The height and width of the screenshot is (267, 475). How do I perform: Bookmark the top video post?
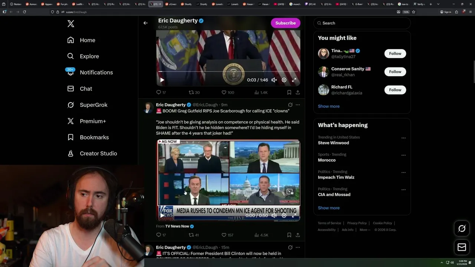tap(289, 92)
